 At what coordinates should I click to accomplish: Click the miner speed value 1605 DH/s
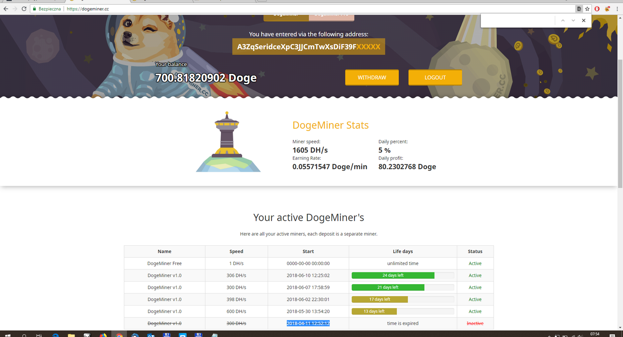[310, 150]
